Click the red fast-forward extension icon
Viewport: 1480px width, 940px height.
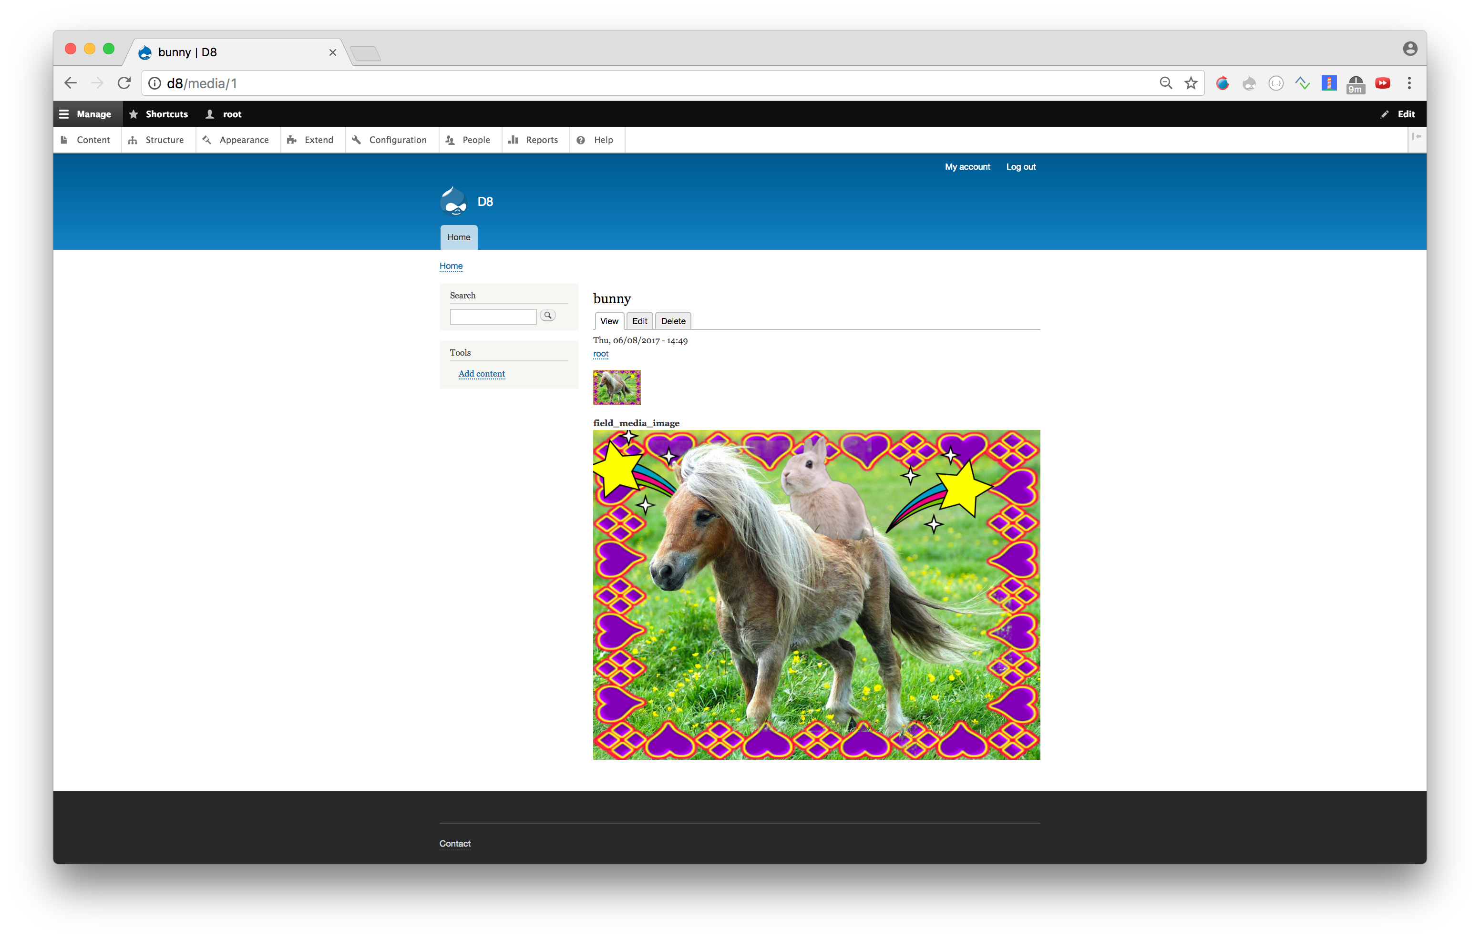point(1382,83)
